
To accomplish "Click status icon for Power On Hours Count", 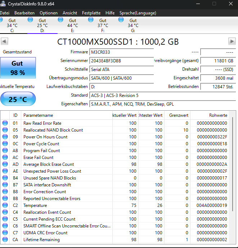I will 5,137.
